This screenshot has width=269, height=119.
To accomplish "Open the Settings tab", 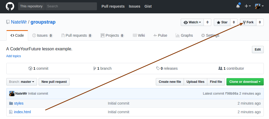I will coord(210,35).
